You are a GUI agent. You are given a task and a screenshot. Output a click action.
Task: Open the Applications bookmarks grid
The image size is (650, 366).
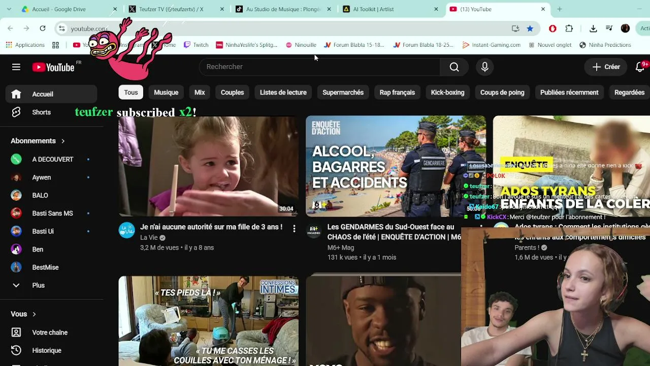[x=25, y=45]
